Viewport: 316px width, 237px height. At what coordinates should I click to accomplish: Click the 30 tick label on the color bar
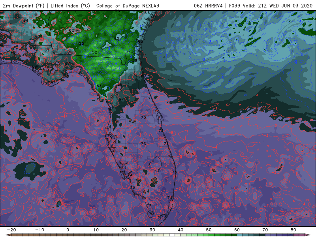point(152,230)
